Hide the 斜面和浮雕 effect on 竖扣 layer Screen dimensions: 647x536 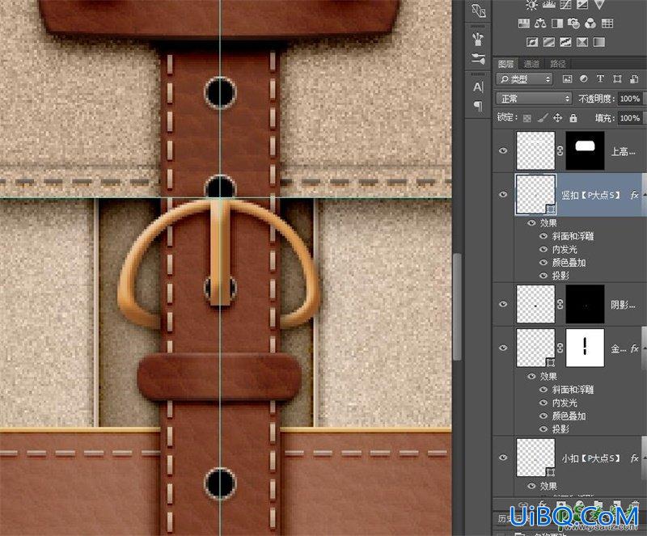click(543, 236)
